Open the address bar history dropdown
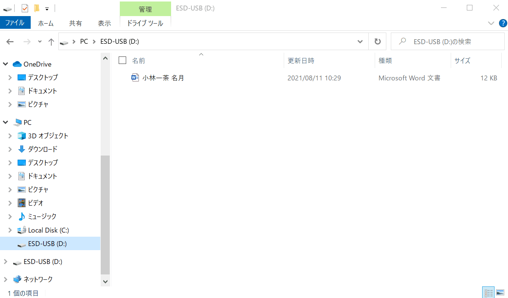 tap(360, 42)
